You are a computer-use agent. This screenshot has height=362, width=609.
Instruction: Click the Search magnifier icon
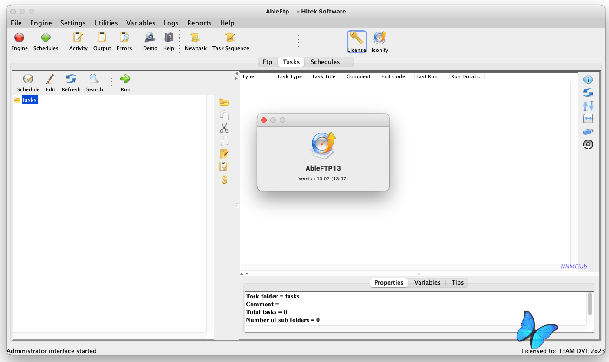[94, 79]
